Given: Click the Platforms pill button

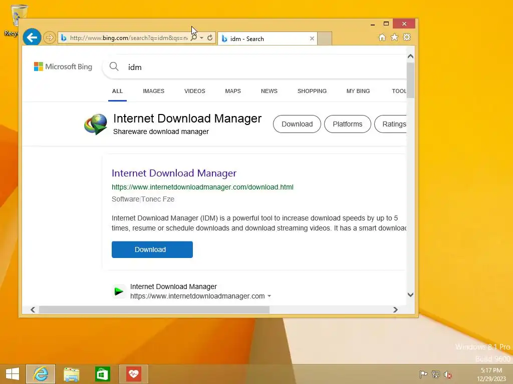Looking at the screenshot, I should [348, 124].
